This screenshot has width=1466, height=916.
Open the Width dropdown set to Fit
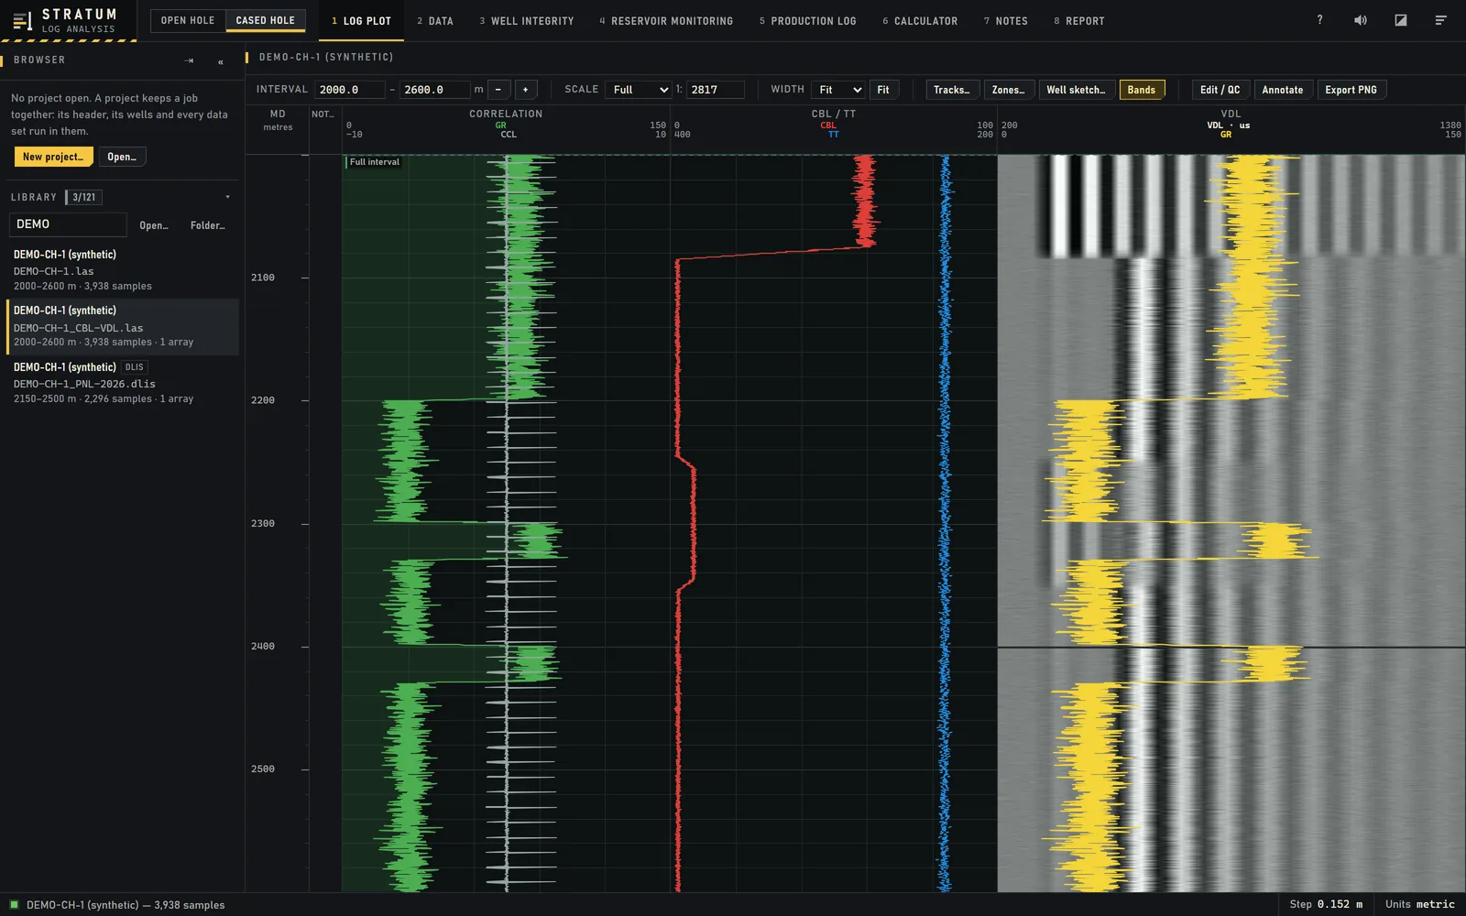[x=838, y=90]
